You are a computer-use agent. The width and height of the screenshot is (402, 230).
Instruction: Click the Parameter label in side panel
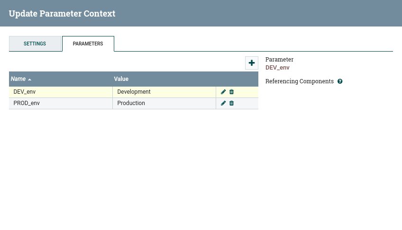[x=279, y=59]
